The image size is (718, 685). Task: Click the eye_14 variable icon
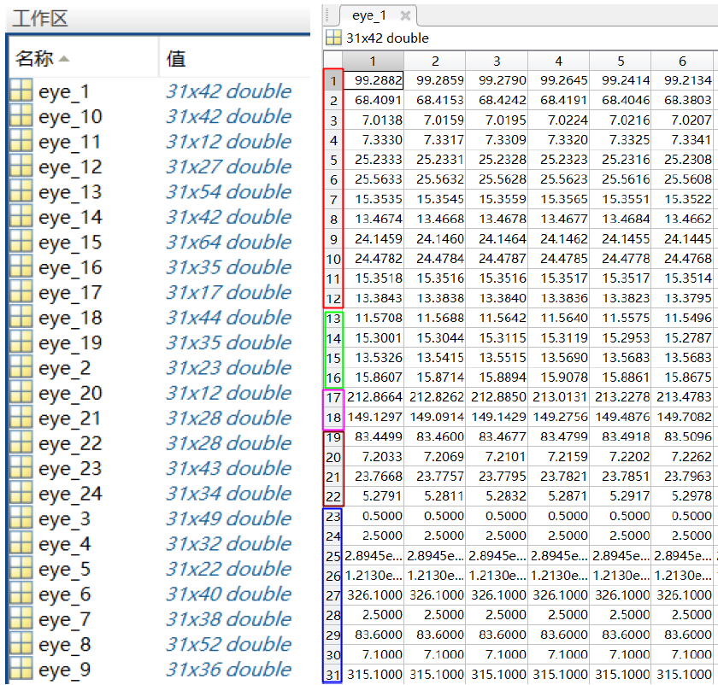[x=21, y=215]
